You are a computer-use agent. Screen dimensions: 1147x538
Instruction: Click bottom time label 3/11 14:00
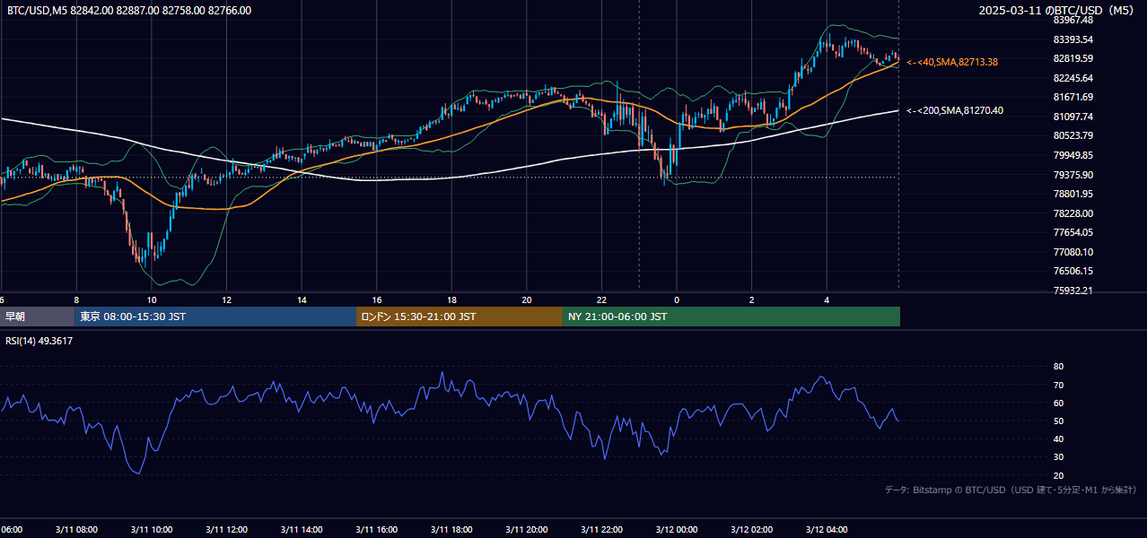coord(301,530)
